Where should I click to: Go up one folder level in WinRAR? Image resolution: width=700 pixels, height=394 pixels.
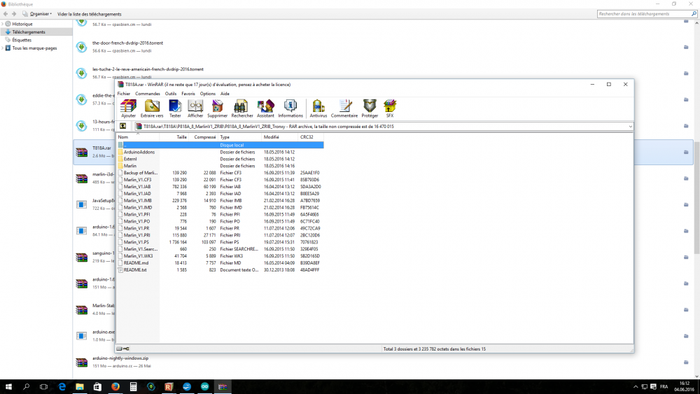coord(122,126)
